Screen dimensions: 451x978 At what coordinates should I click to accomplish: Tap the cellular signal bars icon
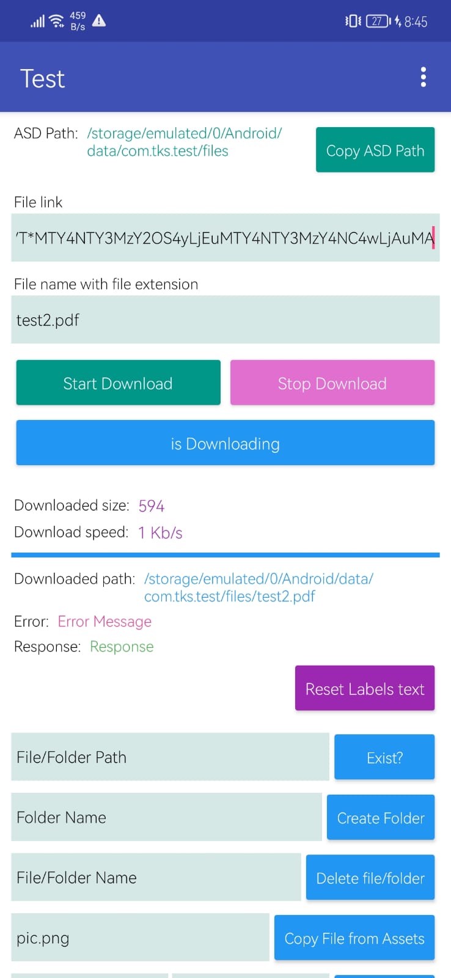click(37, 21)
